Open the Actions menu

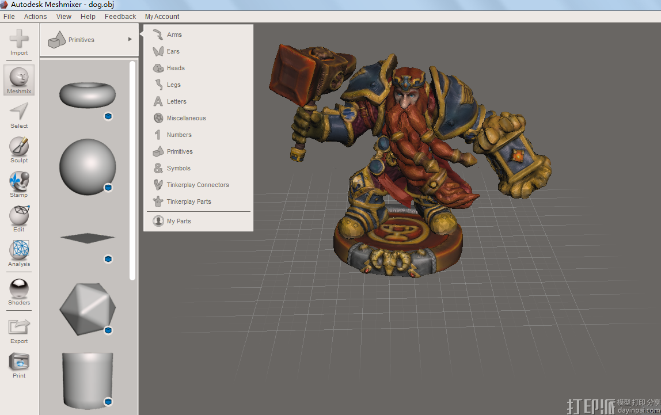tap(36, 17)
